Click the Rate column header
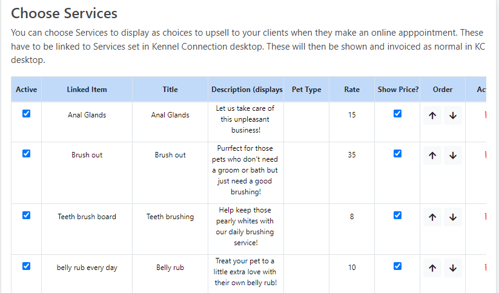 pos(352,90)
